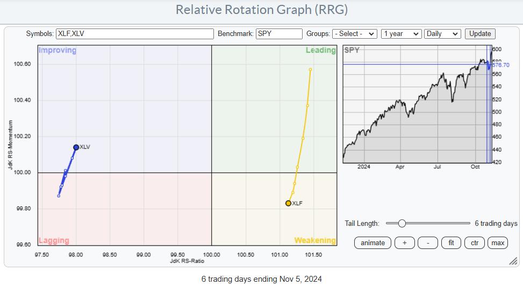Click the fit button
Screen dimensions: 523x285
tap(451, 243)
